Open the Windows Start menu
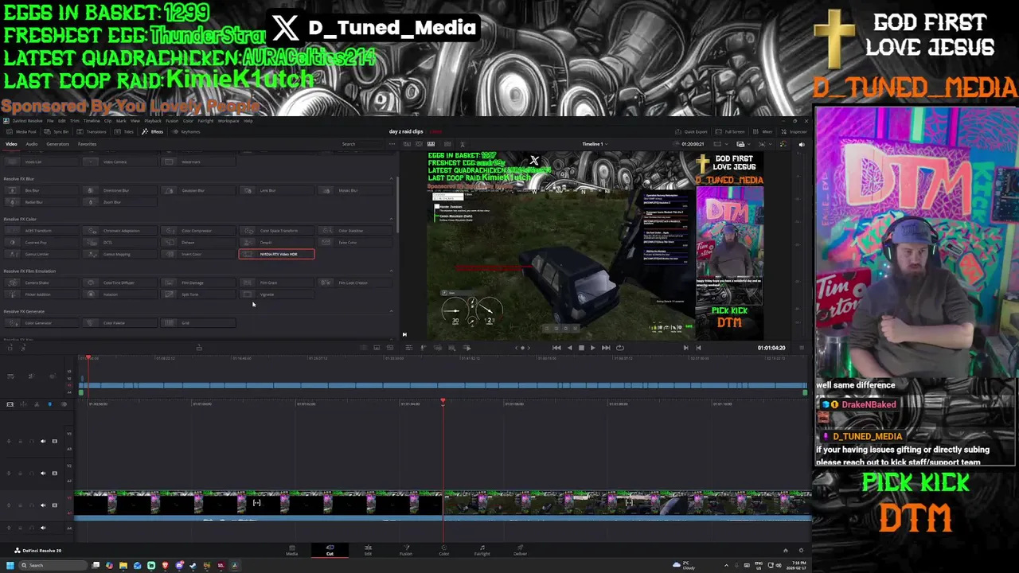 [10, 565]
